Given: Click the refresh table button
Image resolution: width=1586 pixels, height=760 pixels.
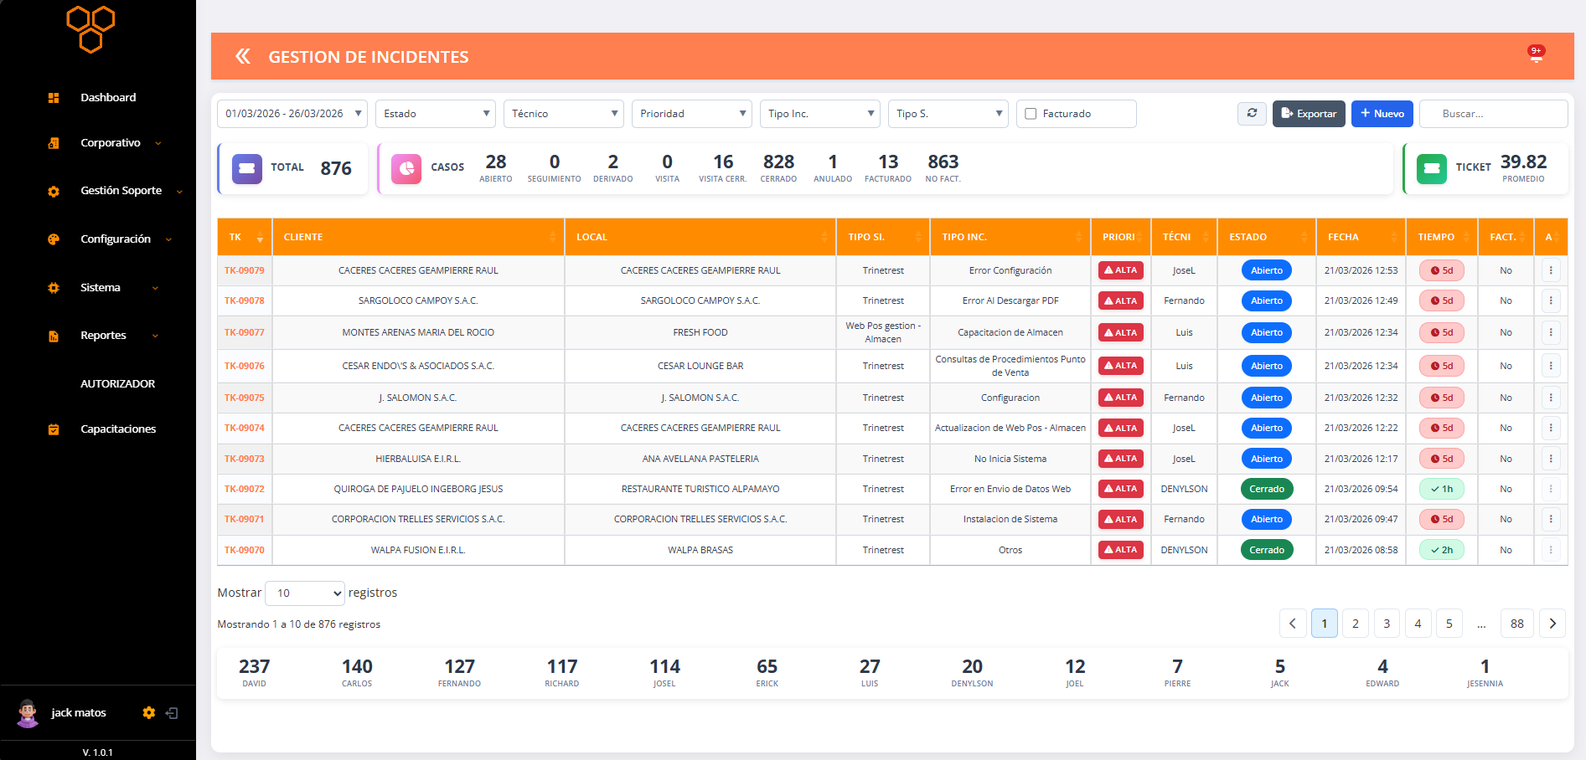Looking at the screenshot, I should coord(1252,113).
